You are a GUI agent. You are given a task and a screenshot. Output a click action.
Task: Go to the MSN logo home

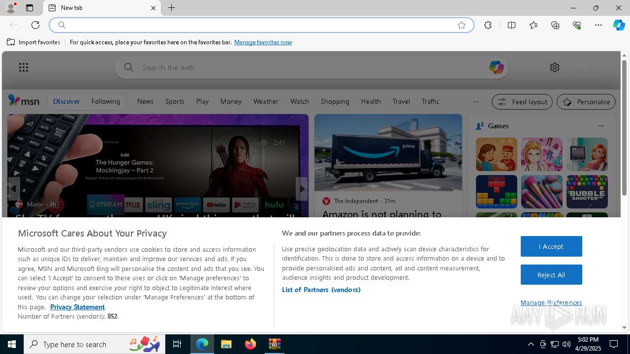point(24,101)
